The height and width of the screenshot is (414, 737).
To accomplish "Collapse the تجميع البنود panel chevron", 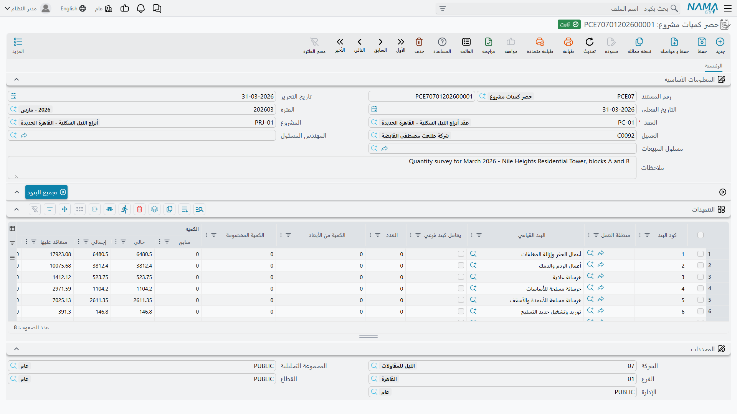I will (x=17, y=192).
